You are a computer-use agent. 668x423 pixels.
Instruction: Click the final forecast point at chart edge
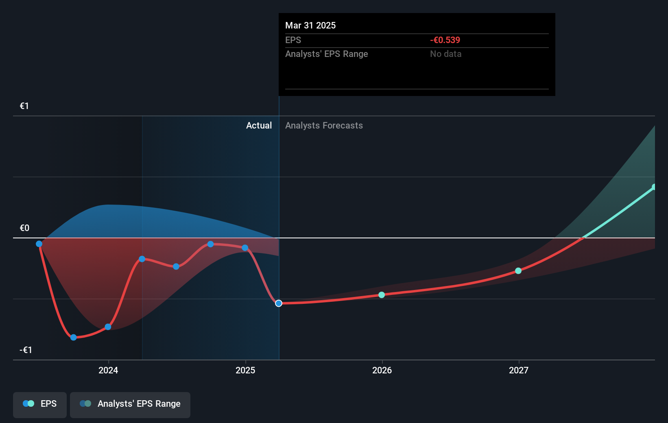pos(654,187)
